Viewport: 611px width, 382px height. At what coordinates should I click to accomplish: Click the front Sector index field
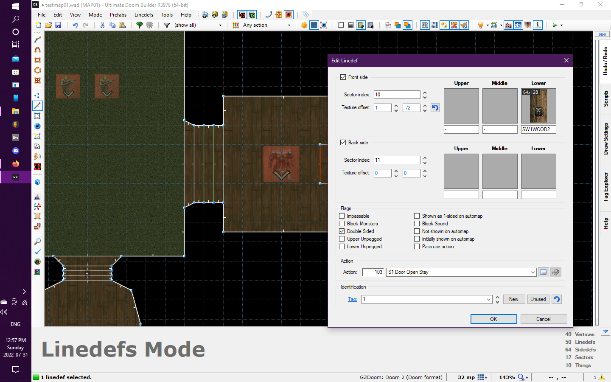[397, 95]
